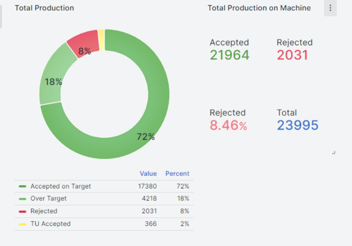The height and width of the screenshot is (246, 352).
Task: Open the Total Production panel title menu
Action: [x=44, y=8]
